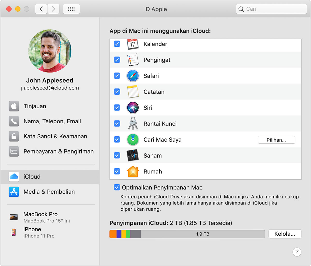The height and width of the screenshot is (266, 311).
Task: Toggle the Rantai Kunci checkbox
Action: pos(117,123)
